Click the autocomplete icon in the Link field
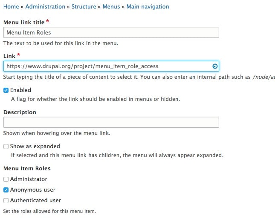 click(x=215, y=66)
